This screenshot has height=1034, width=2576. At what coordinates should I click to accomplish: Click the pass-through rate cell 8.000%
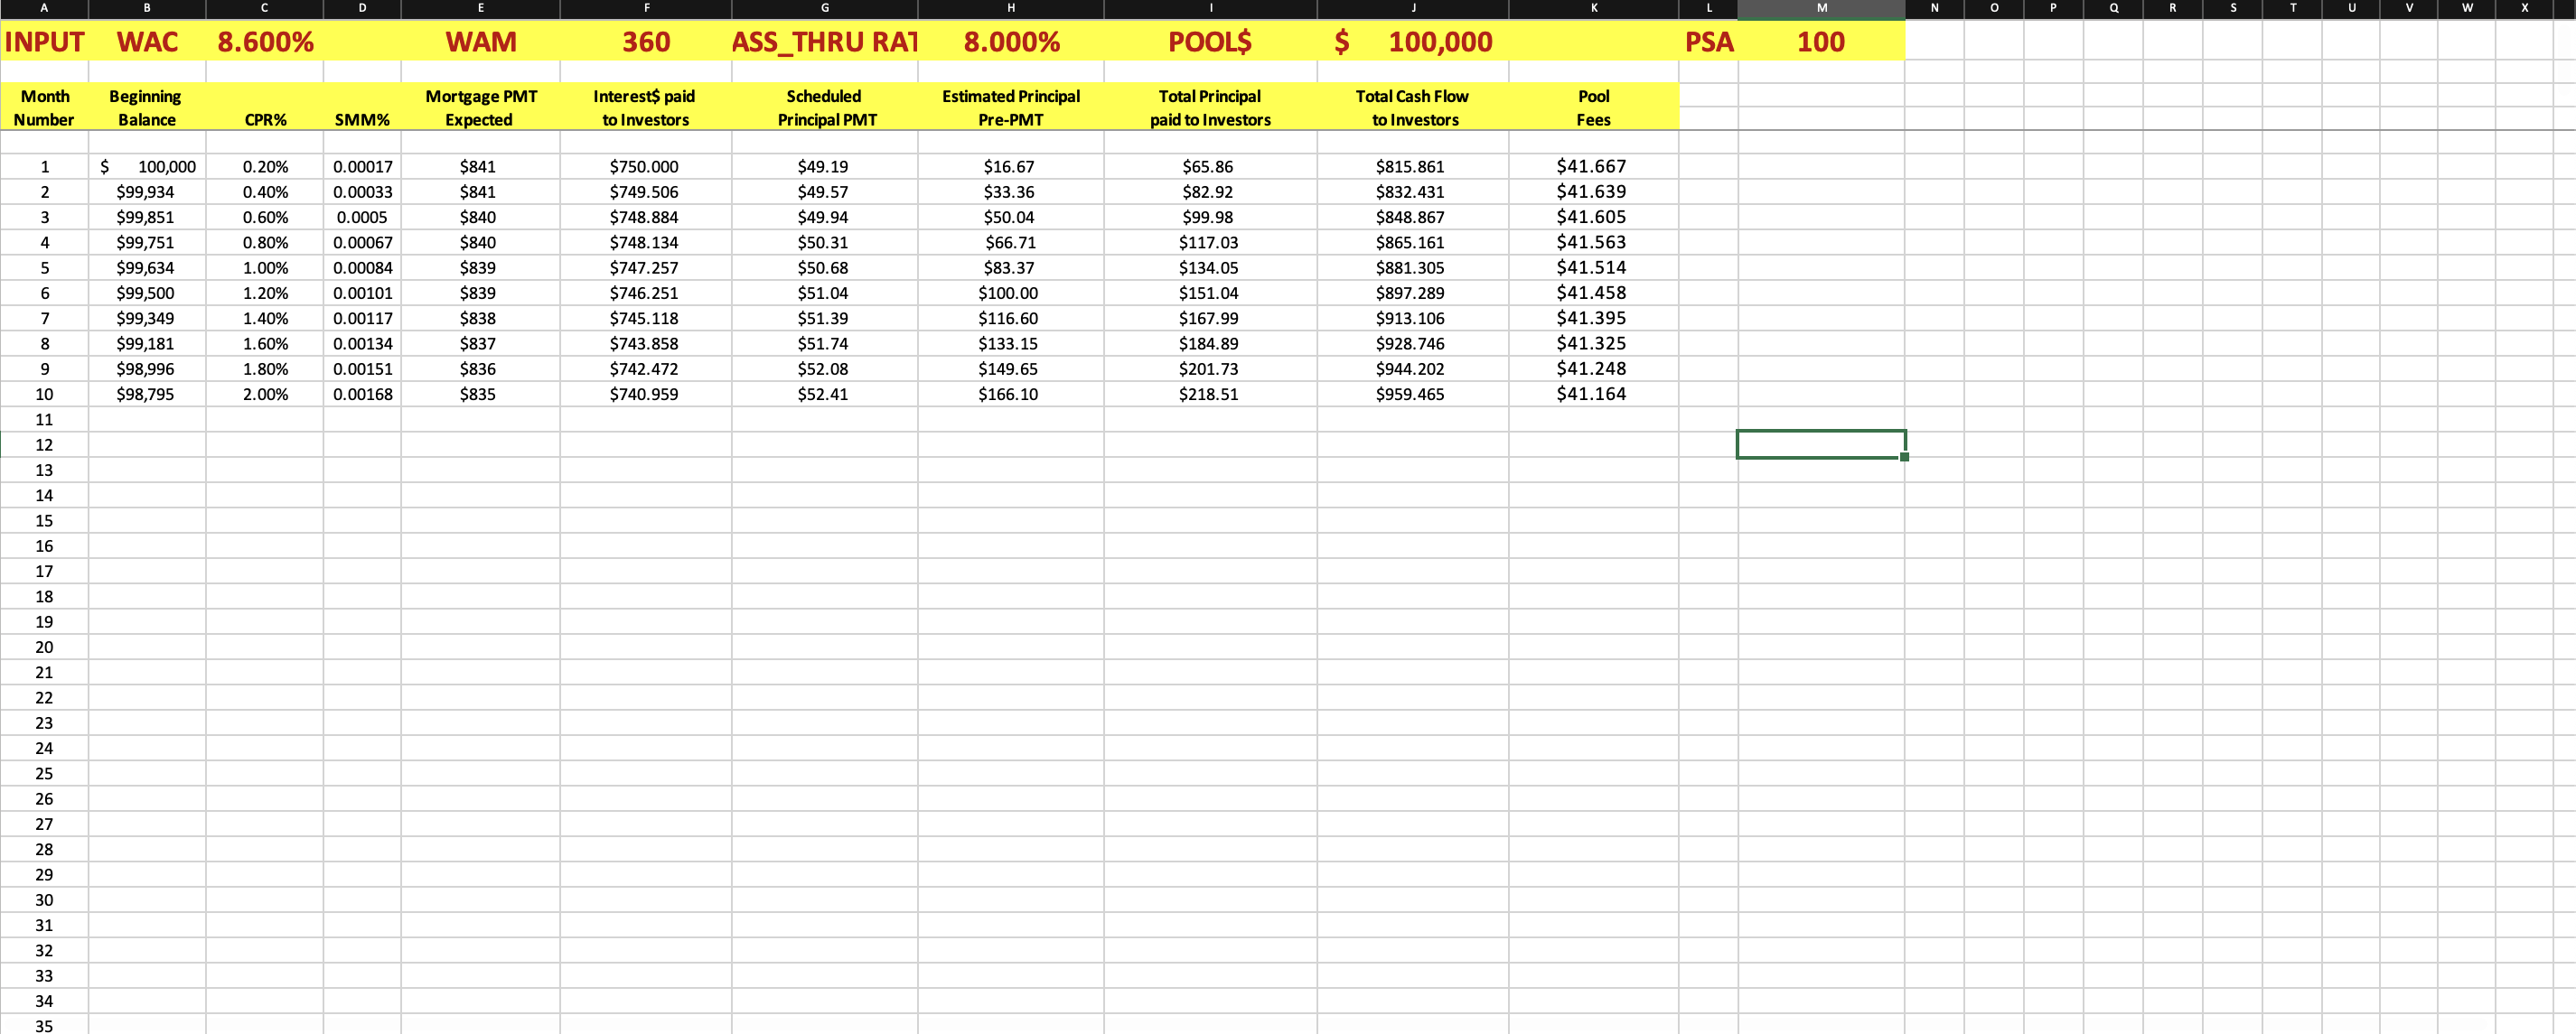click(1011, 42)
